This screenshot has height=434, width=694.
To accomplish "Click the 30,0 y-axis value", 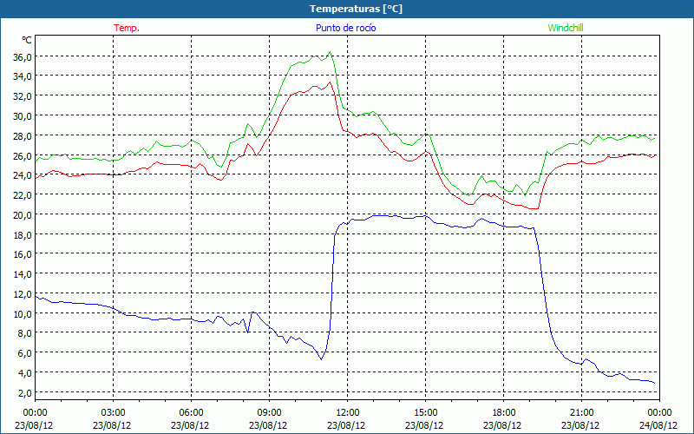I will tap(23, 116).
